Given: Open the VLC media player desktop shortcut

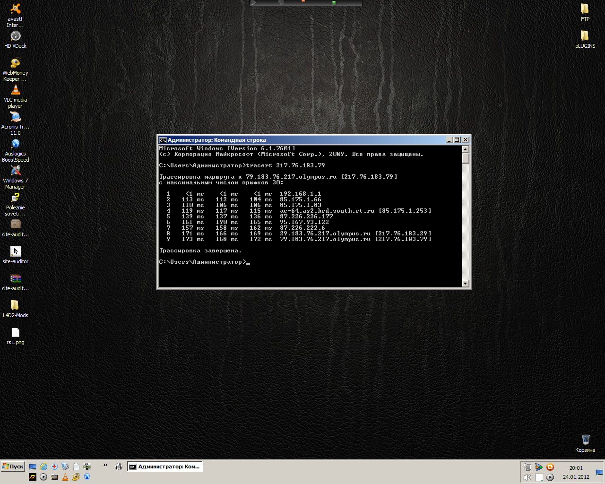Looking at the screenshot, I should tap(15, 90).
